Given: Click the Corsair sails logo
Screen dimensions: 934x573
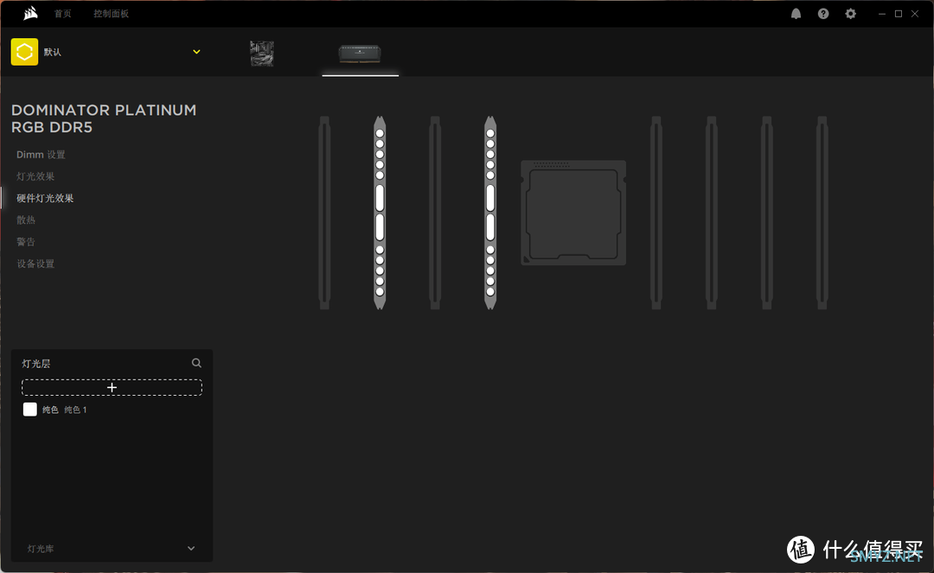Looking at the screenshot, I should tap(30, 13).
